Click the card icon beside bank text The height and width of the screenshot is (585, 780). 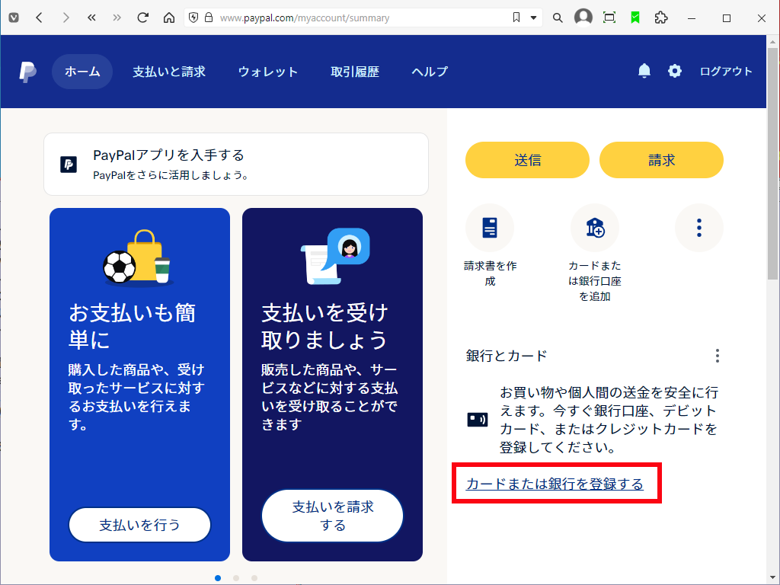pos(478,420)
